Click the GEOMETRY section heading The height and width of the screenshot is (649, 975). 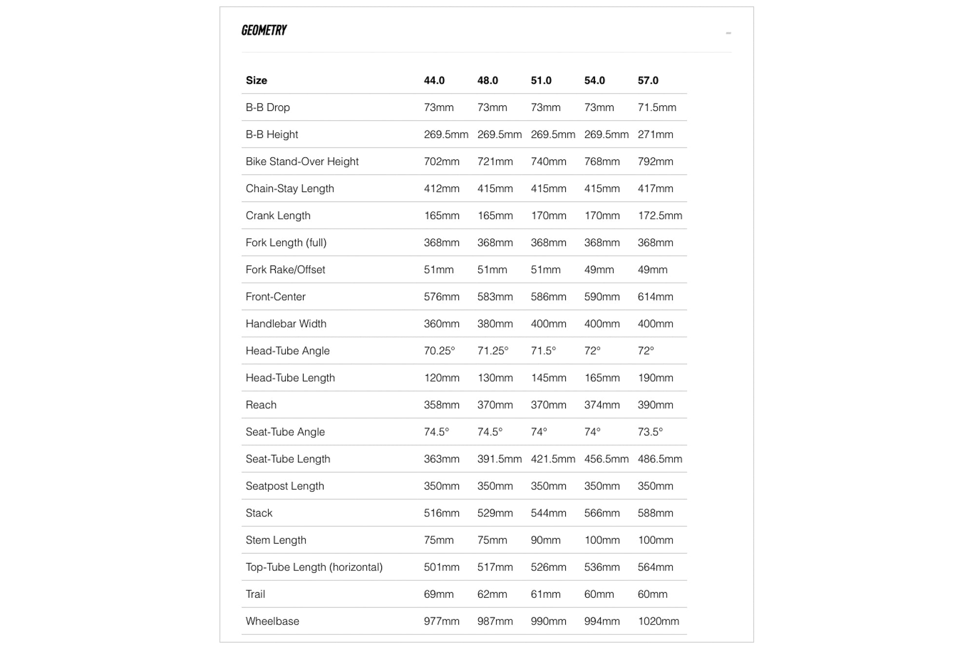(x=264, y=30)
